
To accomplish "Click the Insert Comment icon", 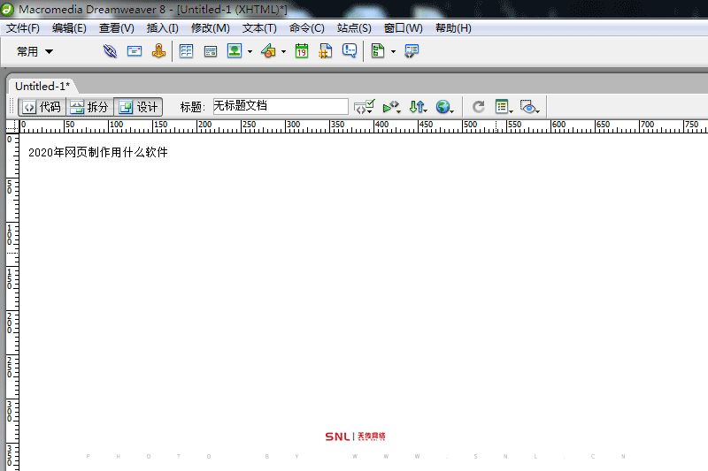I will tap(350, 50).
